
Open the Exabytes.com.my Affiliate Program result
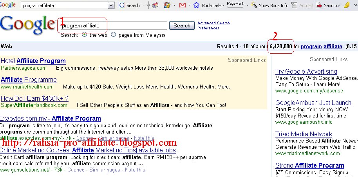[51, 119]
